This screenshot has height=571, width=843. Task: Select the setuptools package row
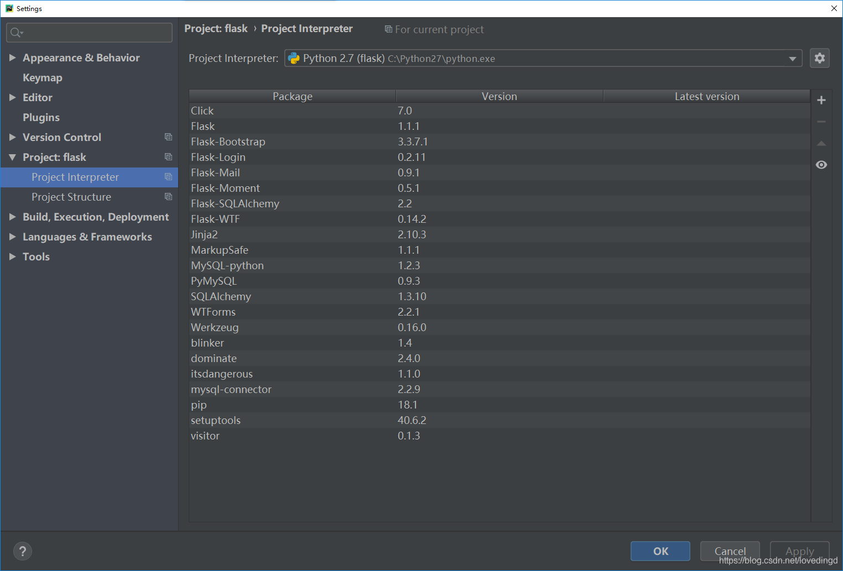click(x=499, y=420)
